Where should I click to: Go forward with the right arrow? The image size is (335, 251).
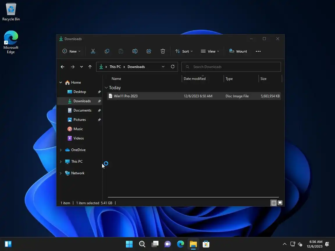(x=73, y=67)
